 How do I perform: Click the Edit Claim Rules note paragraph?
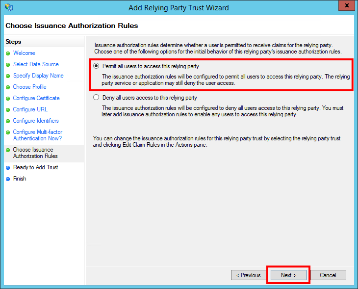pyautogui.click(x=217, y=141)
